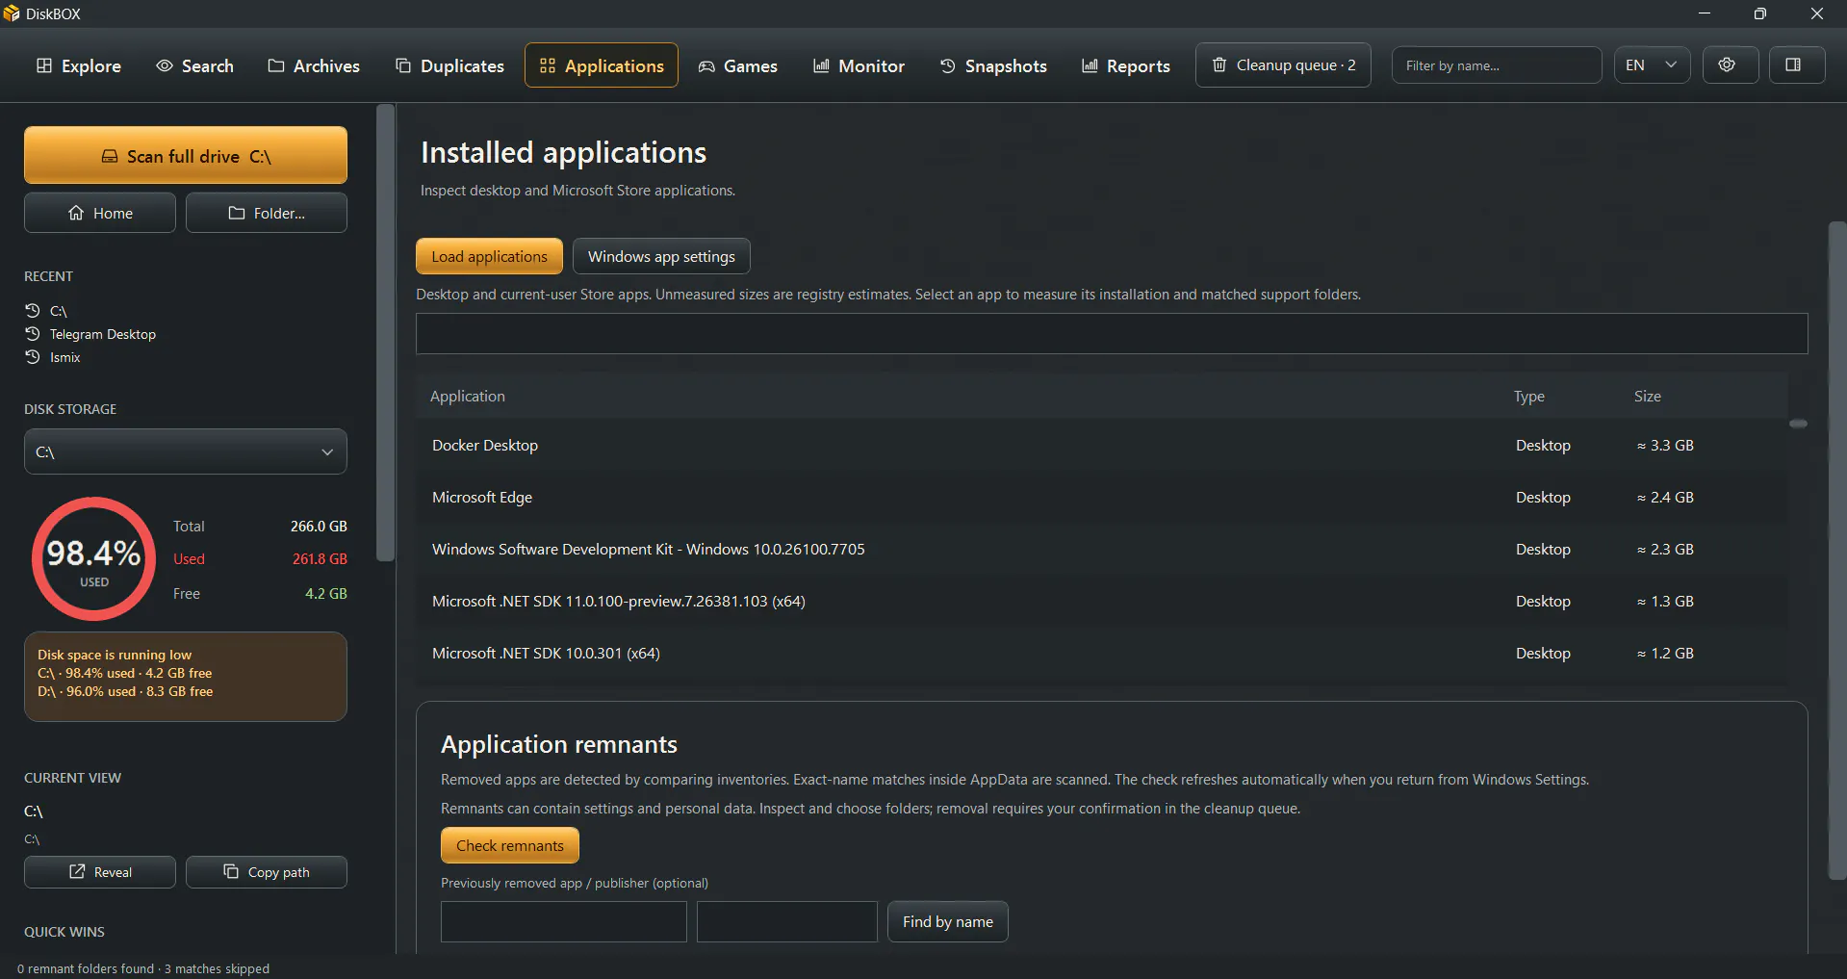Go to the Duplicates tab
The height and width of the screenshot is (979, 1847).
point(449,65)
